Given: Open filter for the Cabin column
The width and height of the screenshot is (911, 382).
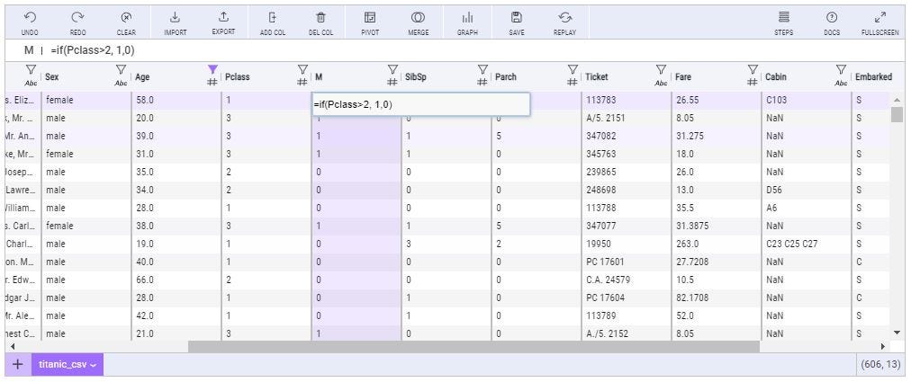Looking at the screenshot, I should coord(842,70).
